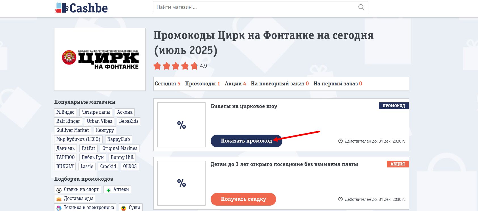Select the На повторный заказ tab
This screenshot has width=478, height=211.
click(x=280, y=84)
